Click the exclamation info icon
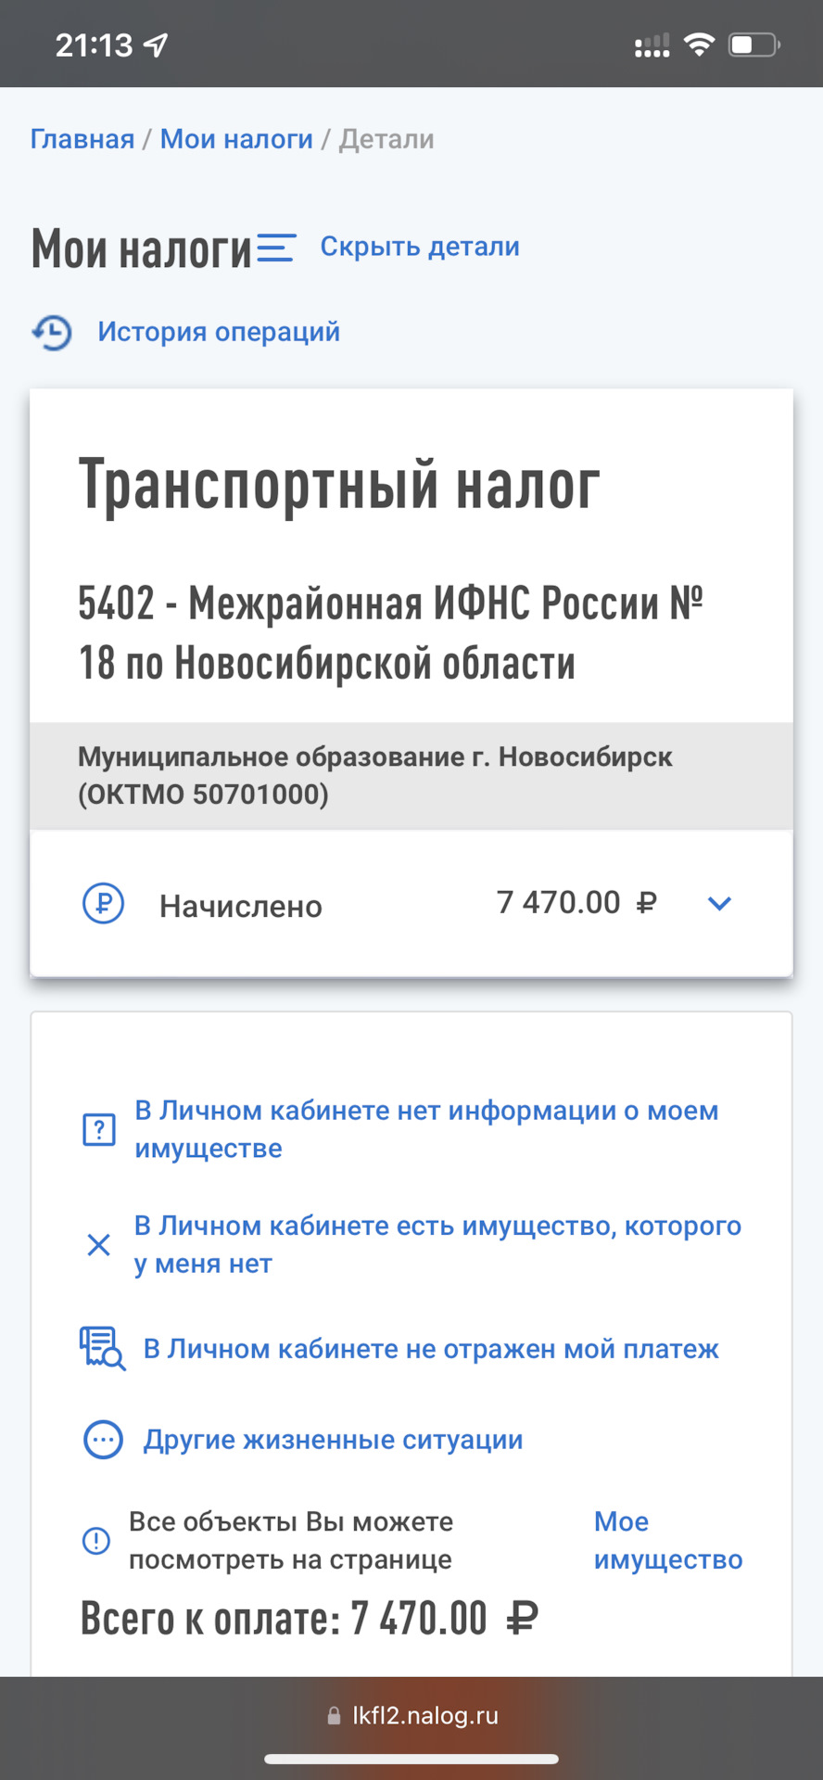Screen dimensions: 823x1780 coord(96,1540)
